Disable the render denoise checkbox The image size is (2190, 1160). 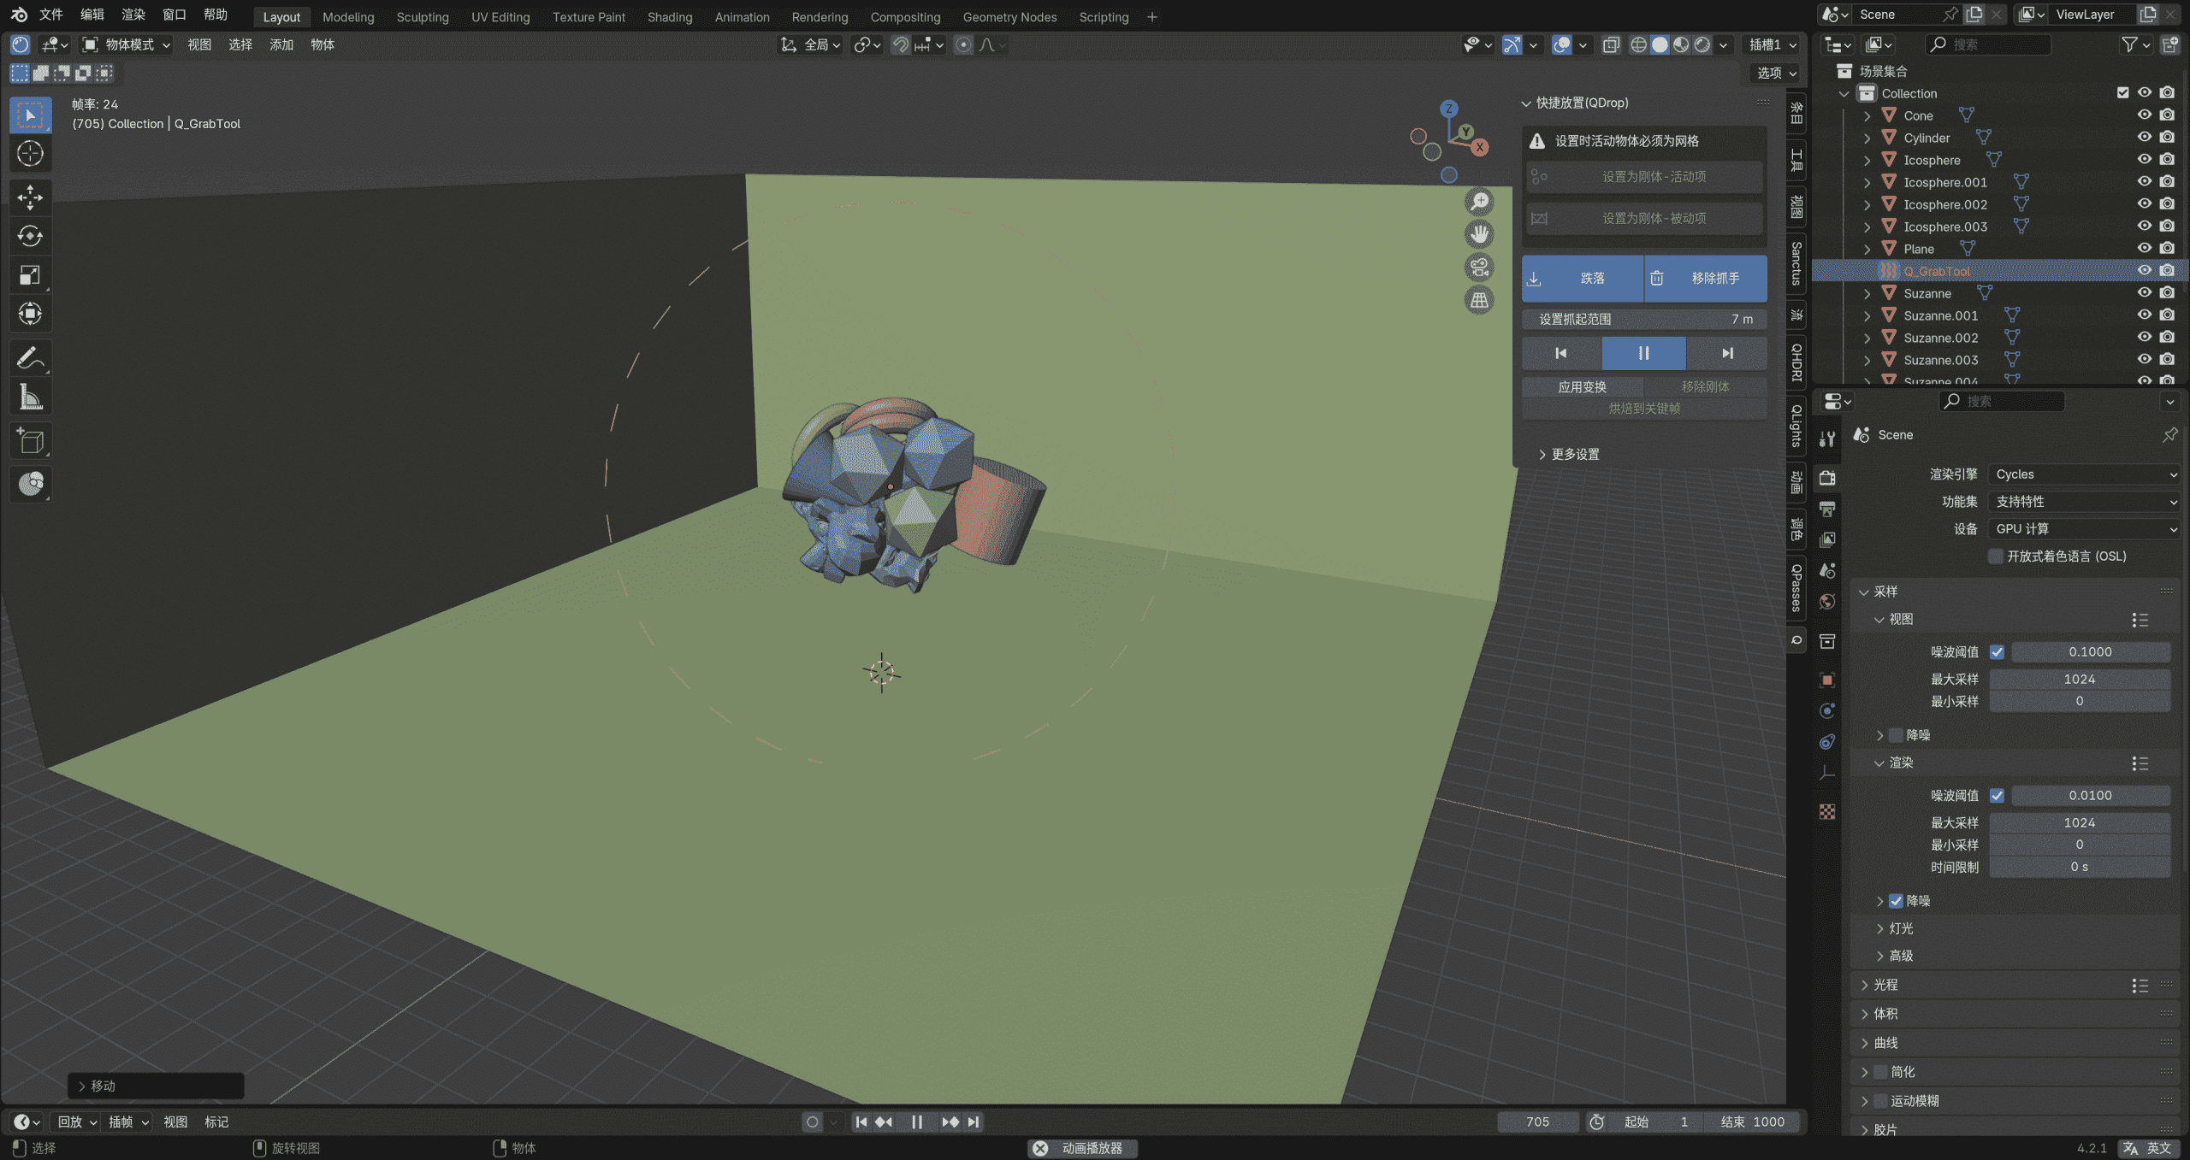(1896, 901)
